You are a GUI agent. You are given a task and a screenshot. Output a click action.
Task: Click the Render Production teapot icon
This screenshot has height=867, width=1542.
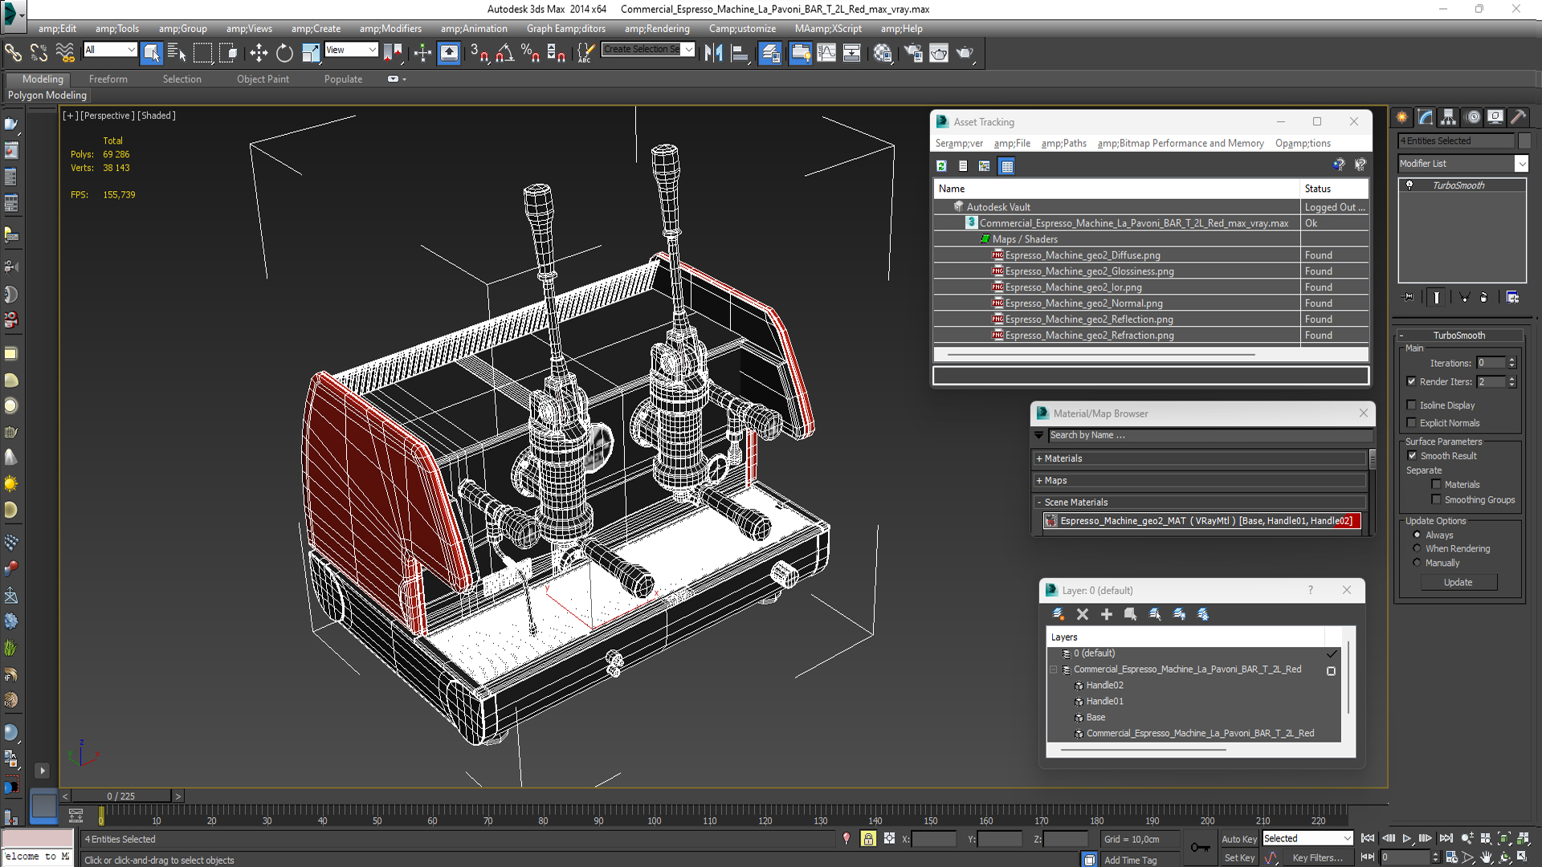(x=965, y=53)
